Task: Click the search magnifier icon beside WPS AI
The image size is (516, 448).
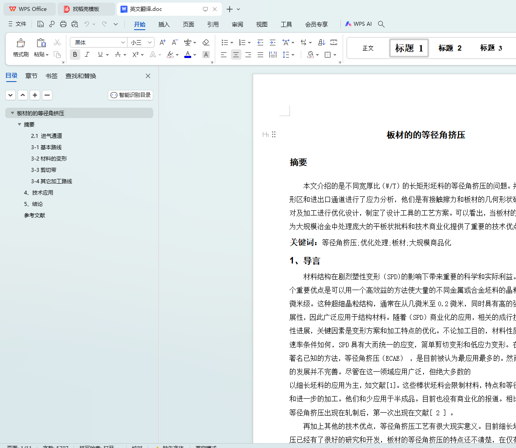Action: 381,24
